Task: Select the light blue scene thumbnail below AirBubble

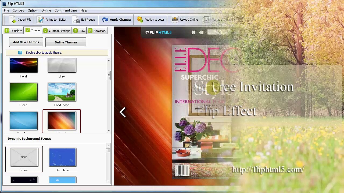Action: point(62,180)
